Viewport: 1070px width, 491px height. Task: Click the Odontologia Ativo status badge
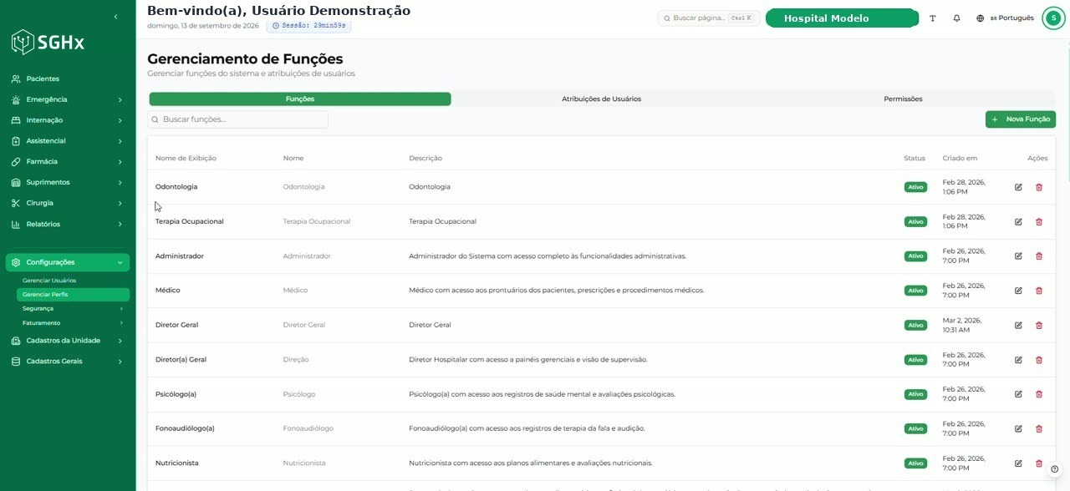[x=915, y=187]
